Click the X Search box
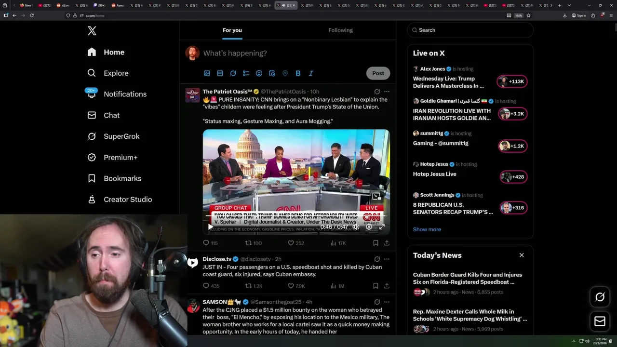This screenshot has height=347, width=617. pos(470,30)
